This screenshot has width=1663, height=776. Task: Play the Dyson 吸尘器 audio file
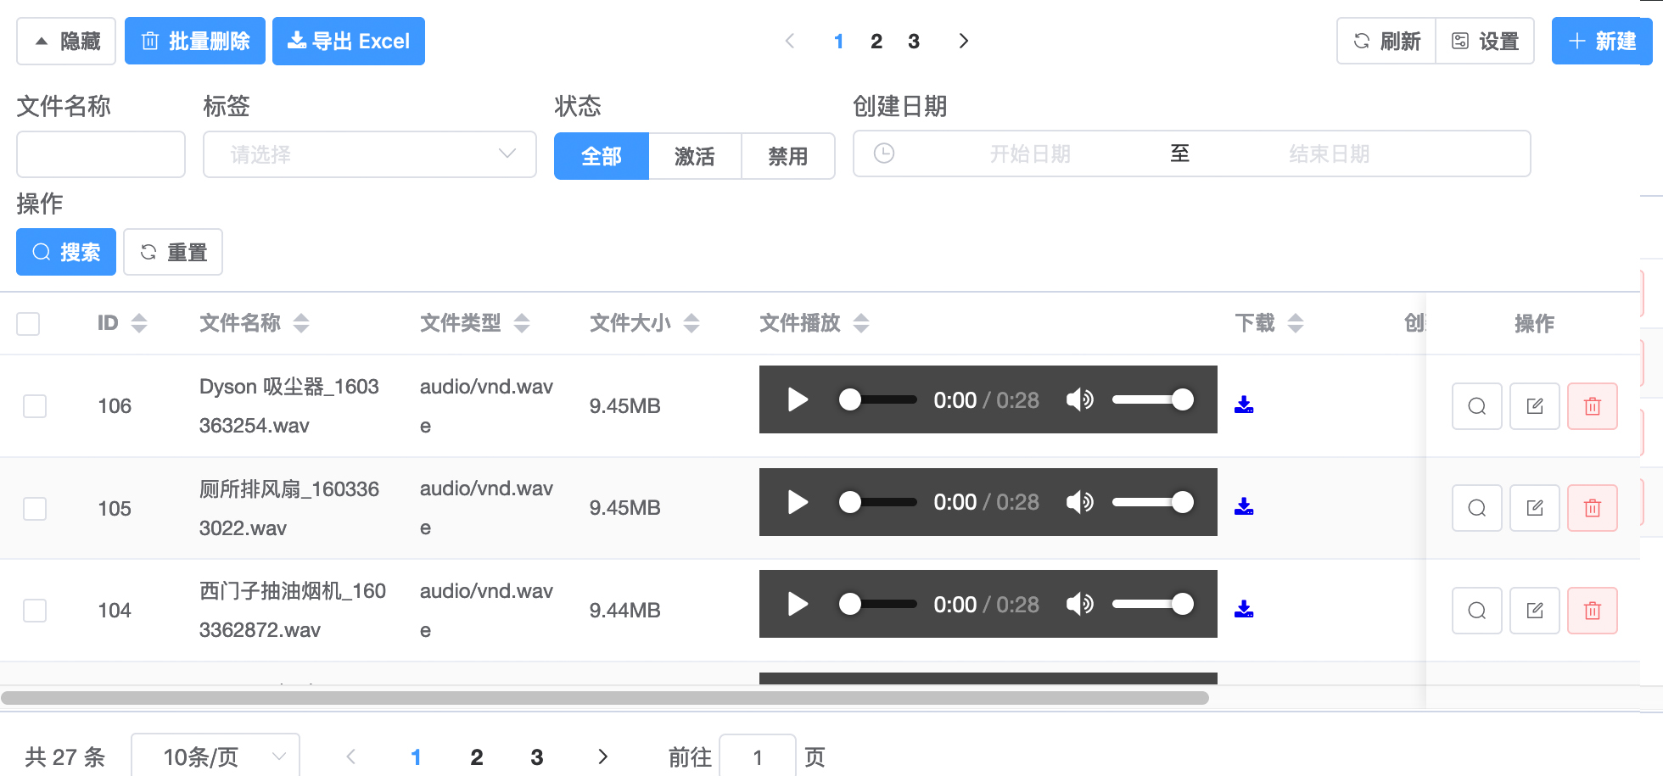pos(798,399)
